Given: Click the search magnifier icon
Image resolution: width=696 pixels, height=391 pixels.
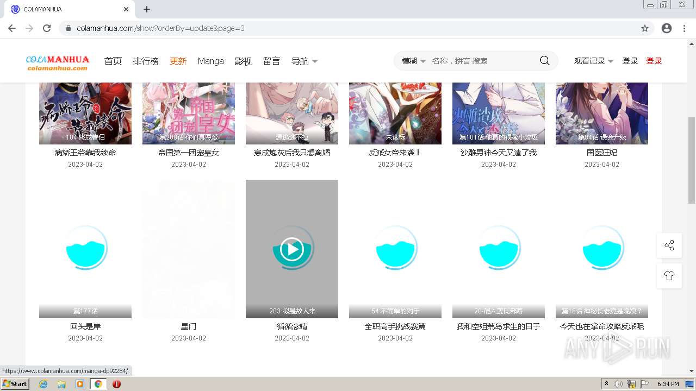Looking at the screenshot, I should click(x=544, y=61).
